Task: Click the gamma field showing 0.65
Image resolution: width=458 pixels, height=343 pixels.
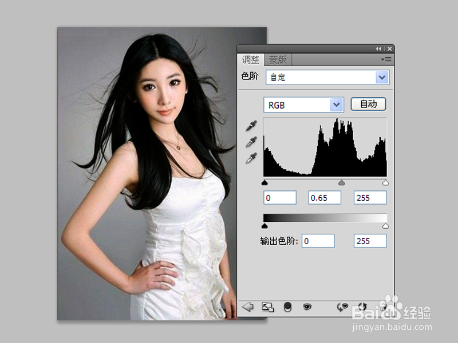Action: pyautogui.click(x=325, y=198)
